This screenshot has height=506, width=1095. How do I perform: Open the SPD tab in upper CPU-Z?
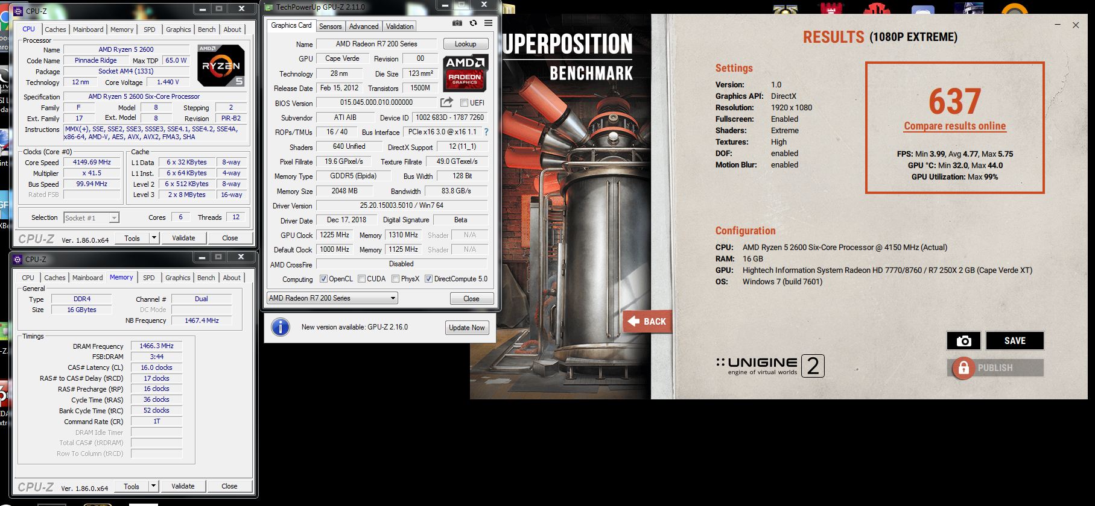pos(150,30)
